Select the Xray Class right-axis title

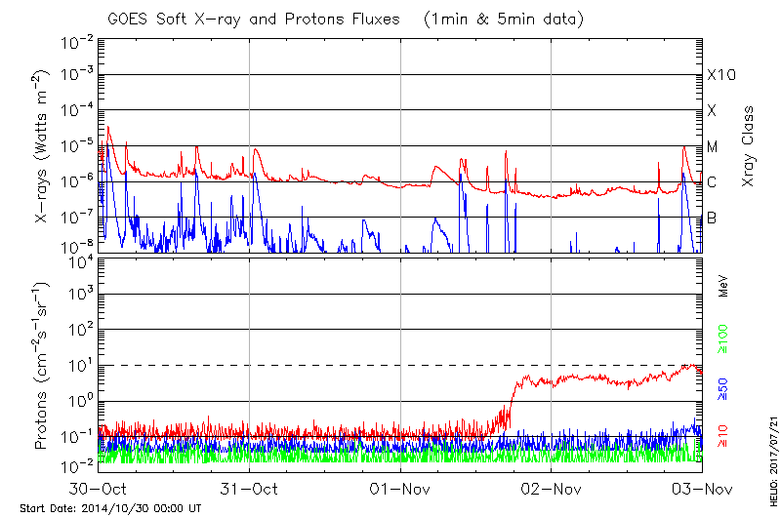749,146
